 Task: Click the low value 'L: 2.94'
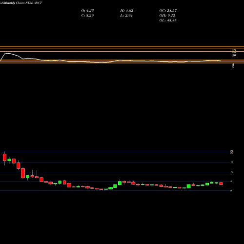click(x=126, y=16)
